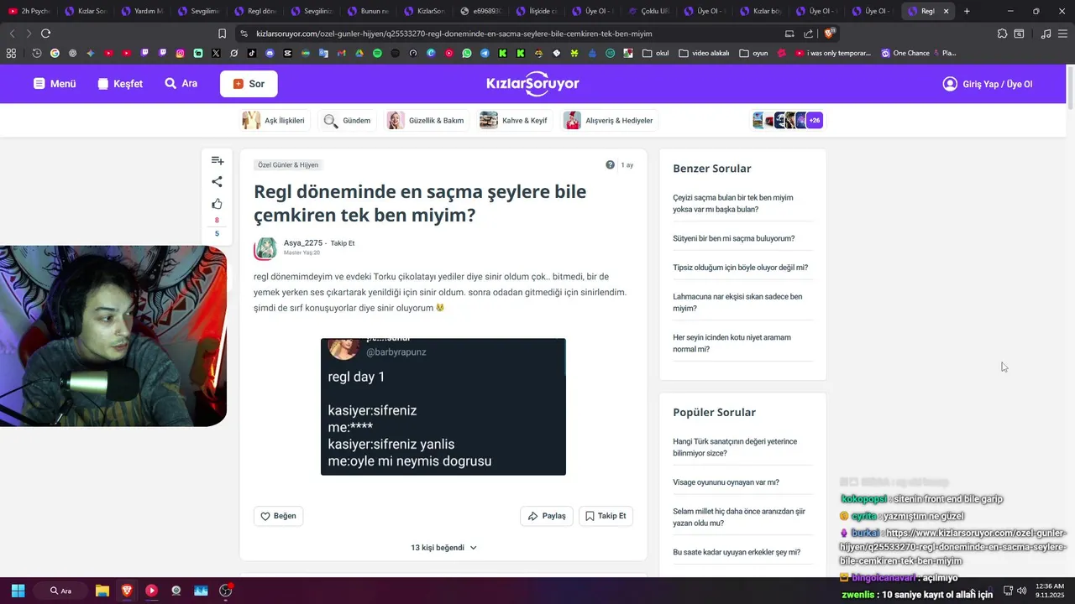1075x604 pixels.
Task: Close the active Regl tab
Action: coord(947,11)
